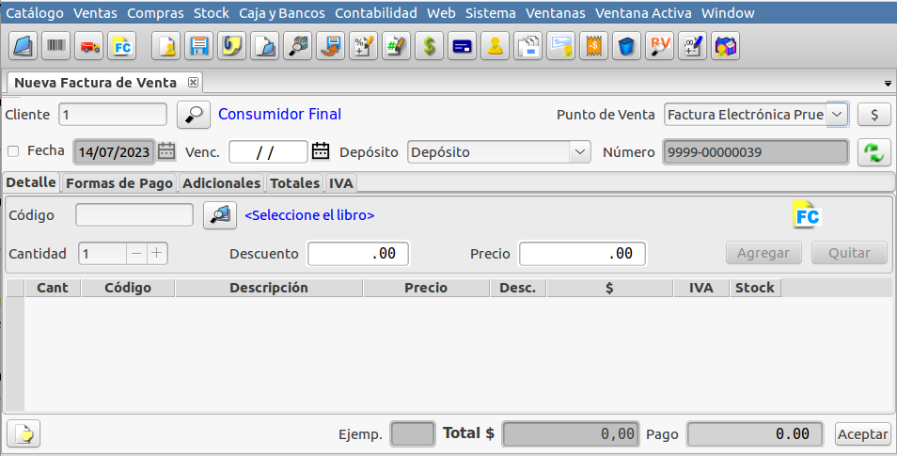Click the PV magnifier toolbar icon
The height and width of the screenshot is (456, 897).
click(660, 46)
